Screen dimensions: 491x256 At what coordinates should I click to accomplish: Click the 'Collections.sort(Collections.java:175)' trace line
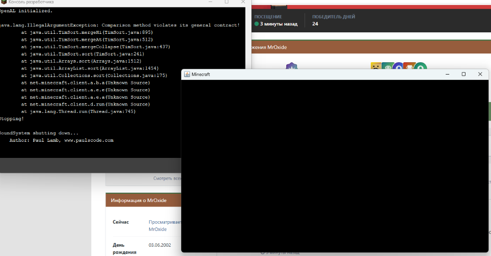[94, 76]
